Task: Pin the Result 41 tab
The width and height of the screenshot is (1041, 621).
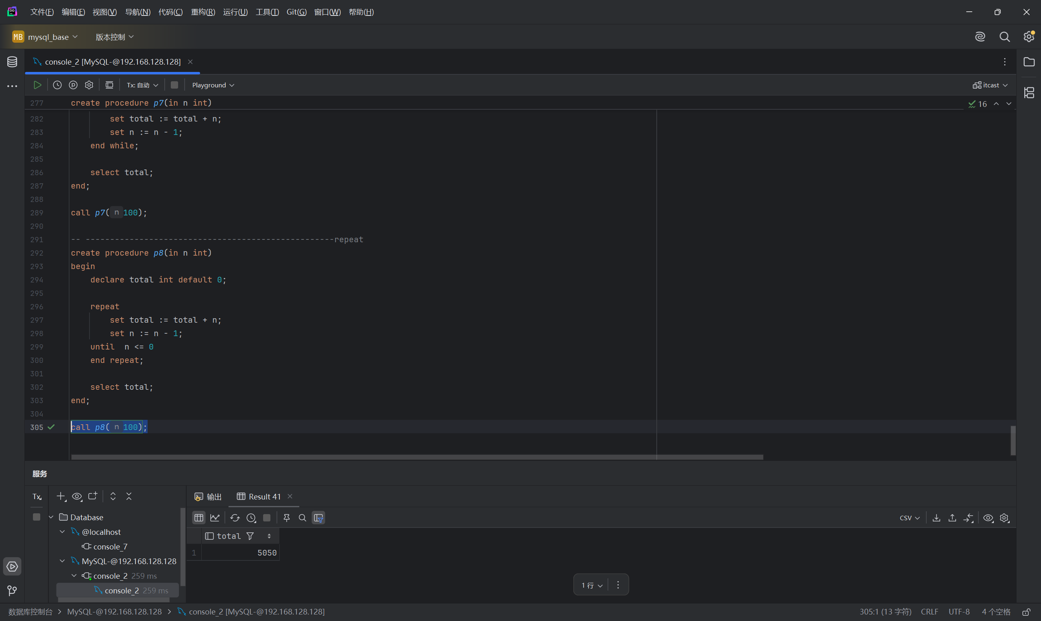Action: click(x=287, y=518)
